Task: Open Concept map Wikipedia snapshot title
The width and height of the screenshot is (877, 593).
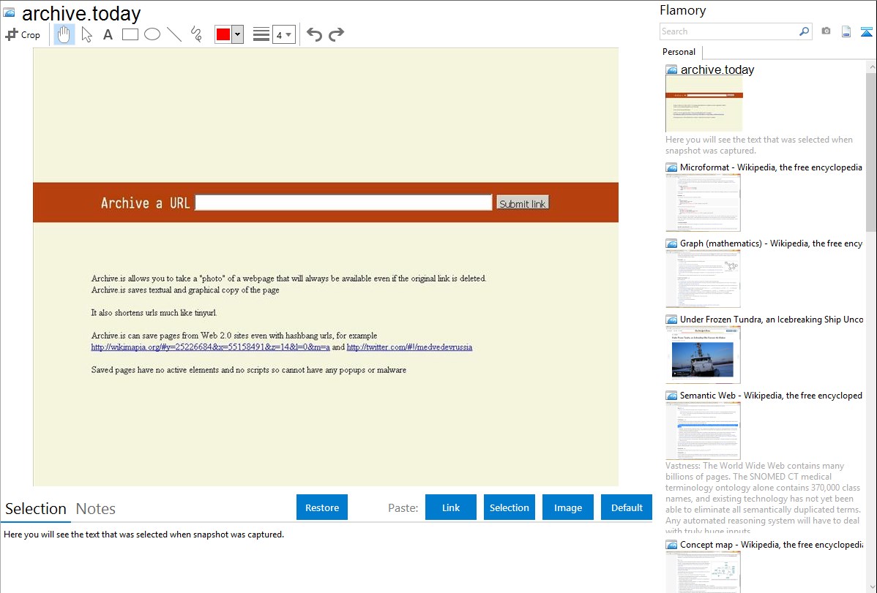Action: [x=772, y=544]
